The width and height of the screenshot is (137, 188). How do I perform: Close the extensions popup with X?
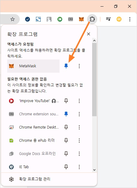pyautogui.click(x=89, y=34)
